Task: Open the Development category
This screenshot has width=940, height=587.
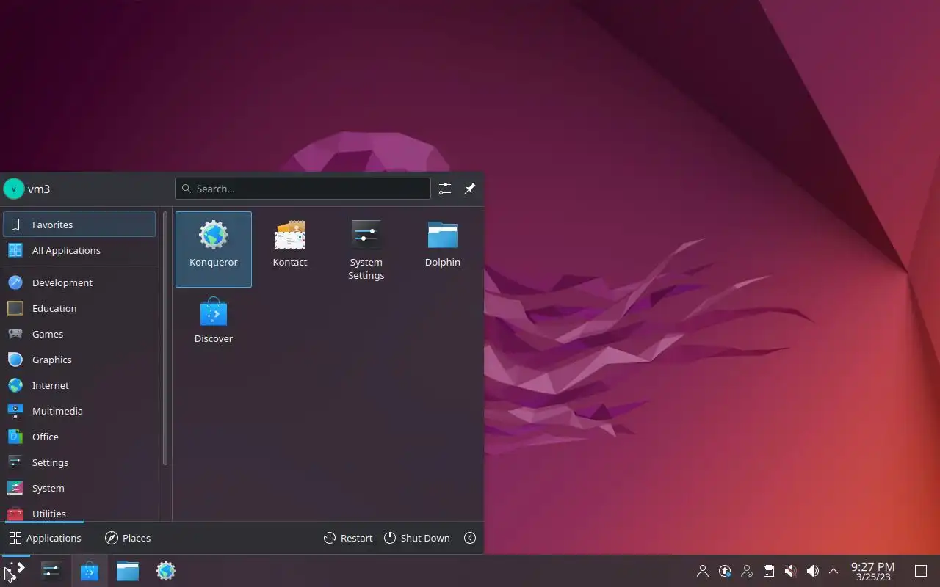Action: [79, 282]
